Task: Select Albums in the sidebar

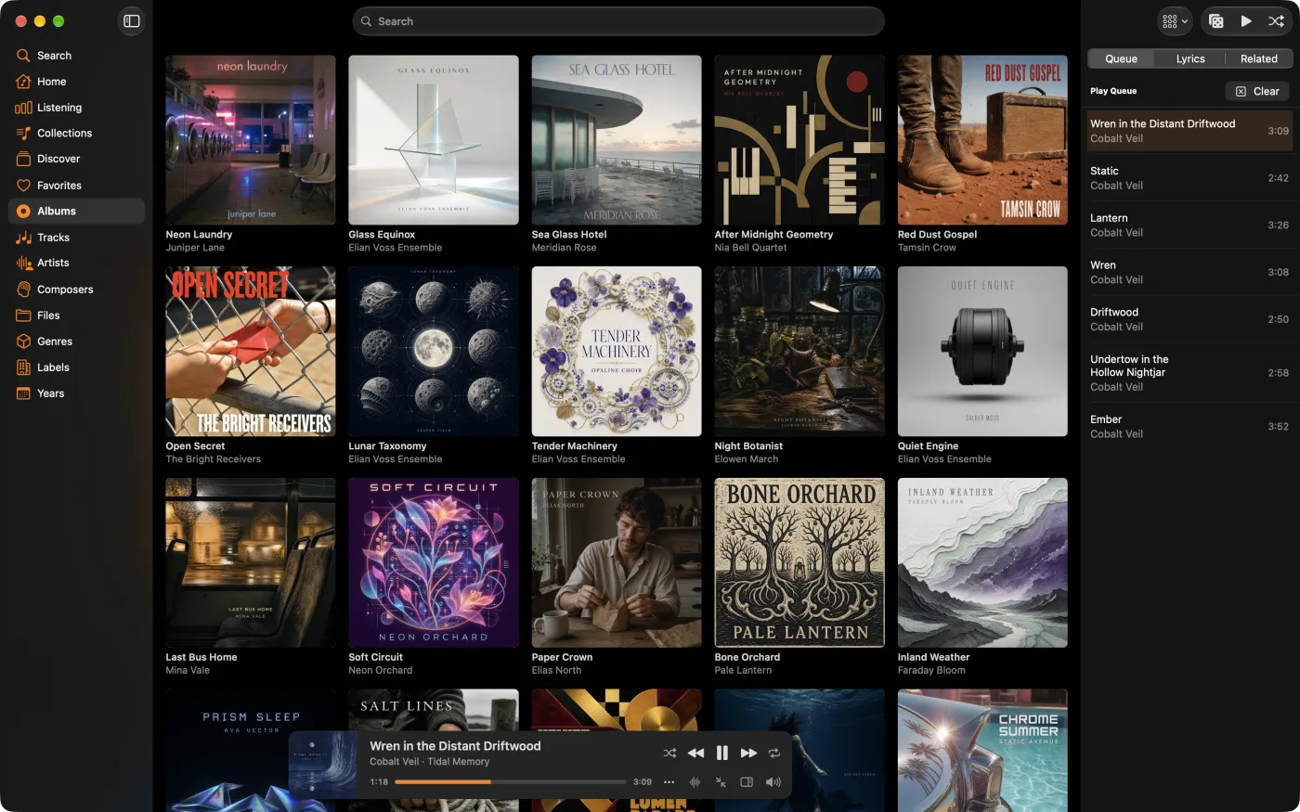Action: 76,212
